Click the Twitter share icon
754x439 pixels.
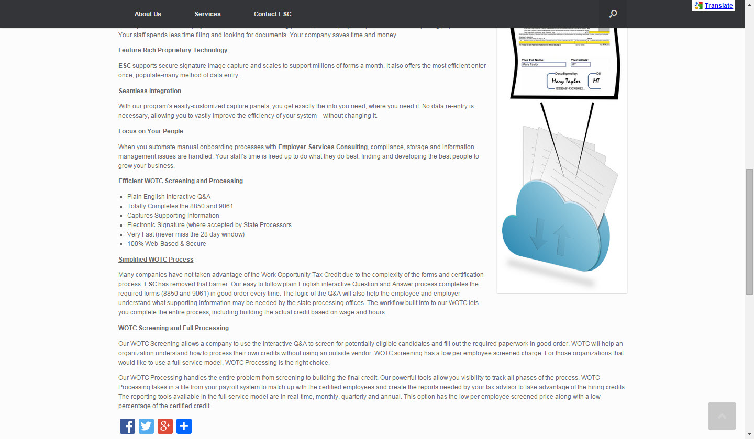coord(146,426)
